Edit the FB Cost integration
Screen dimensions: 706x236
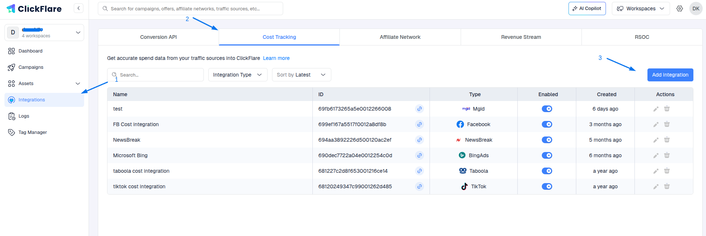656,124
